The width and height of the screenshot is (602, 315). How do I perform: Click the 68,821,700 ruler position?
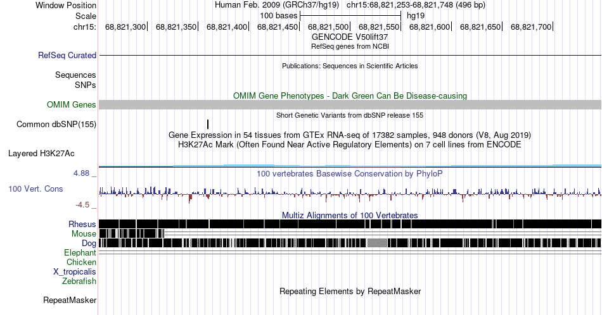tap(531, 27)
